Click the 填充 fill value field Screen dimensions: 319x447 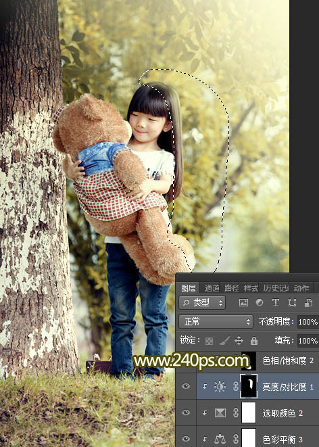pos(308,341)
